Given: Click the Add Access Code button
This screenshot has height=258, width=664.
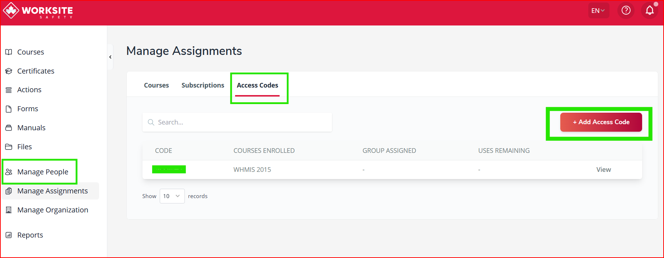Looking at the screenshot, I should [x=601, y=122].
